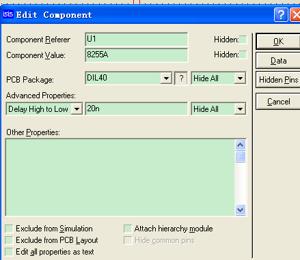Enable Exclude from PCB Layout checkbox
The height and width of the screenshot is (260, 300).
[9, 240]
